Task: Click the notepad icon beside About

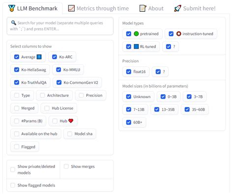Action: pos(143,8)
